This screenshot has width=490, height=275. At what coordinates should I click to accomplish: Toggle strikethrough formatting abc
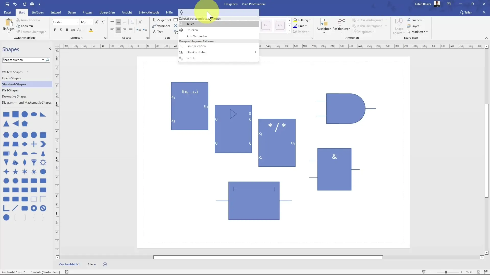point(73,30)
